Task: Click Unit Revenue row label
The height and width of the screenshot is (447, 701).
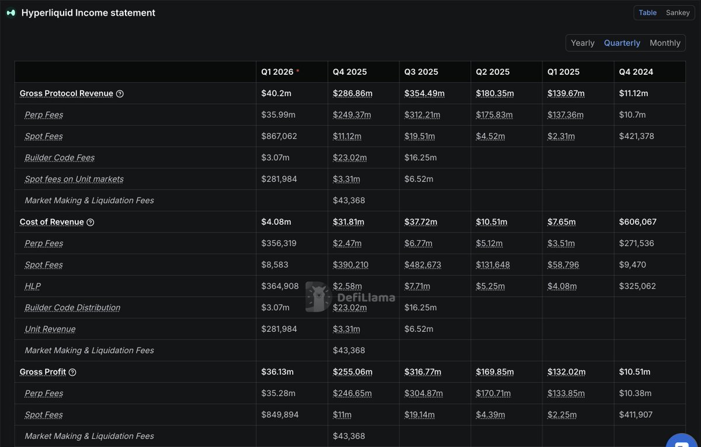Action: [x=50, y=329]
